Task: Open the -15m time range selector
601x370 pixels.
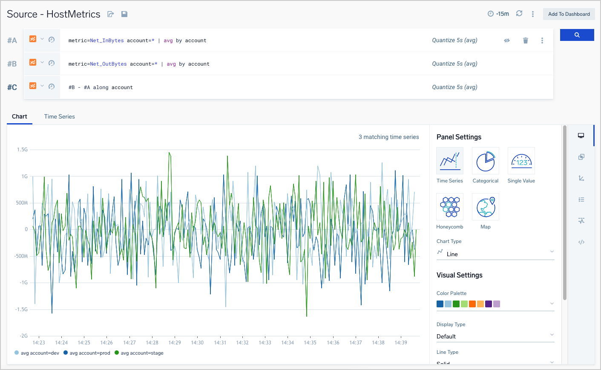Action: point(498,14)
